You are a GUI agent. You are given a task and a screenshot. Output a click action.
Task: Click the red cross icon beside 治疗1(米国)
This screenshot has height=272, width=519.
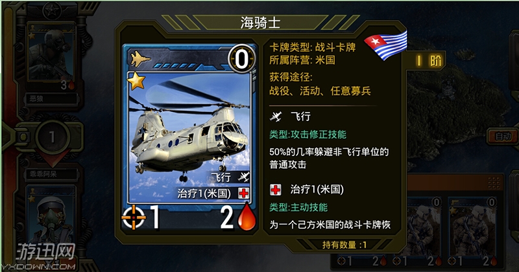pos(275,190)
